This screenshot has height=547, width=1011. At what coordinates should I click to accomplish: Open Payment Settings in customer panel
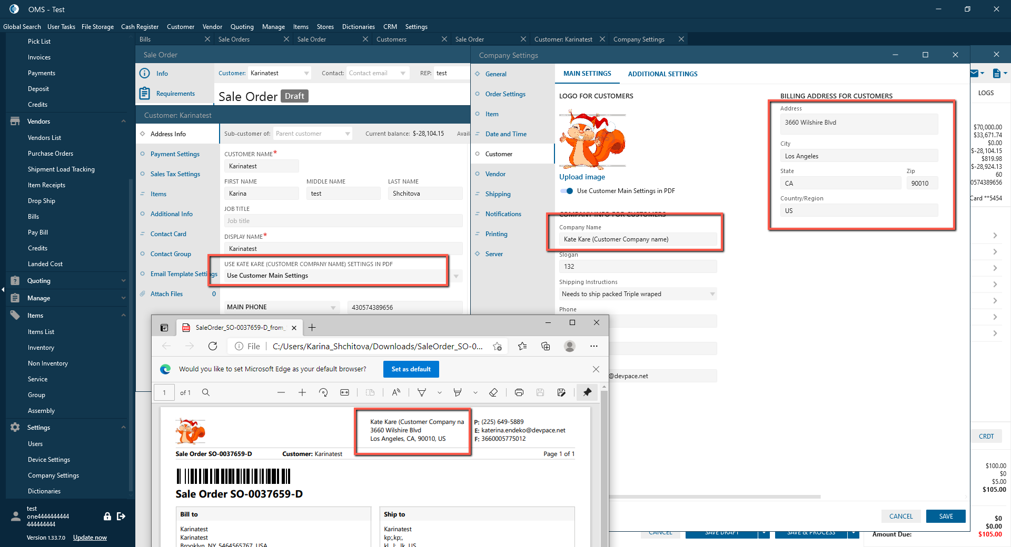tap(175, 154)
